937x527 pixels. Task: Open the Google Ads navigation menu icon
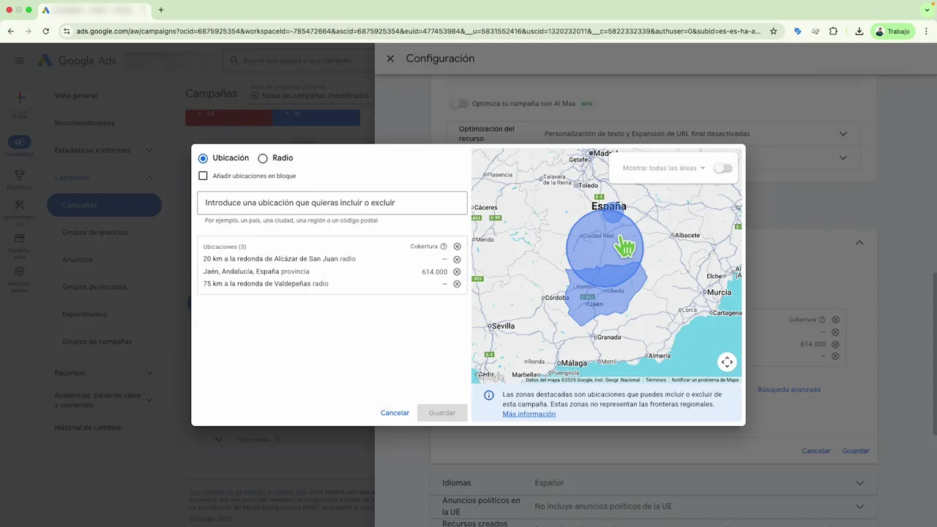pos(19,61)
